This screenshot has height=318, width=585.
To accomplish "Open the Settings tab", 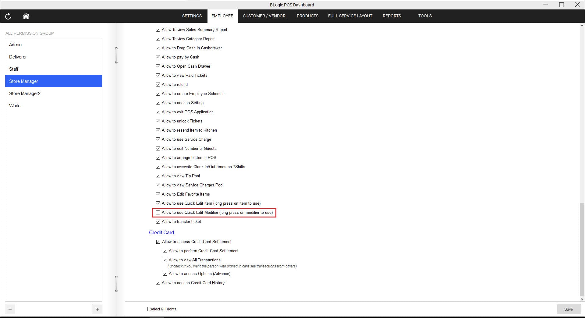I will coord(192,16).
